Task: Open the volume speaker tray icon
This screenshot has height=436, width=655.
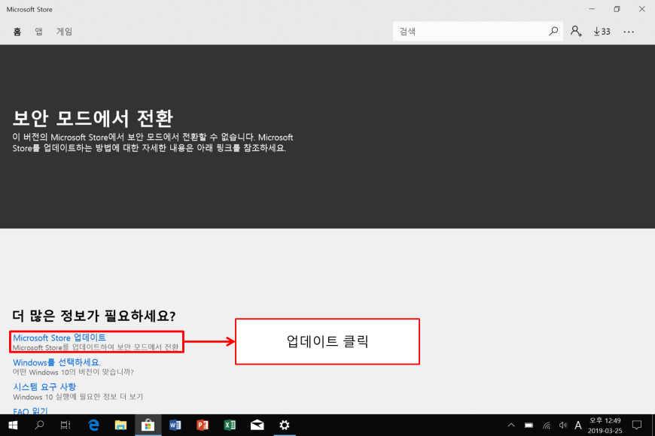Action: pos(563,425)
